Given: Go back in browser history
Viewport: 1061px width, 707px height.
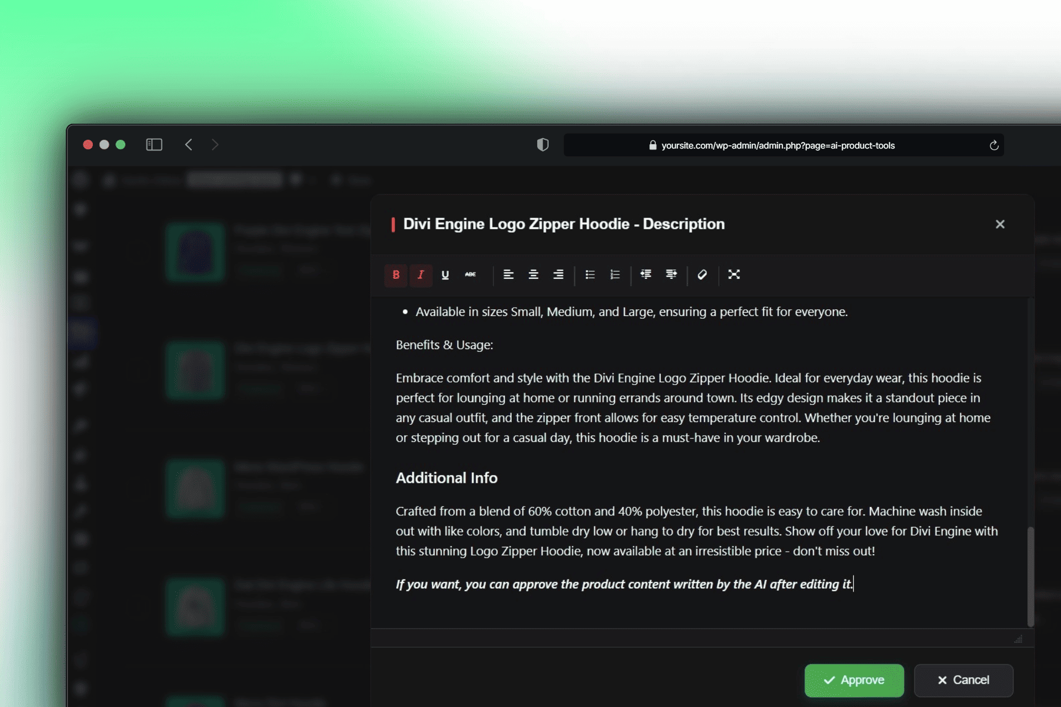Looking at the screenshot, I should pos(188,145).
